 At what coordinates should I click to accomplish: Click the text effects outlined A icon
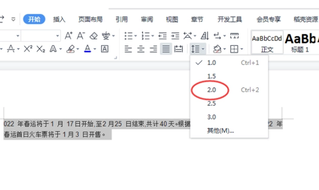coord(53,49)
